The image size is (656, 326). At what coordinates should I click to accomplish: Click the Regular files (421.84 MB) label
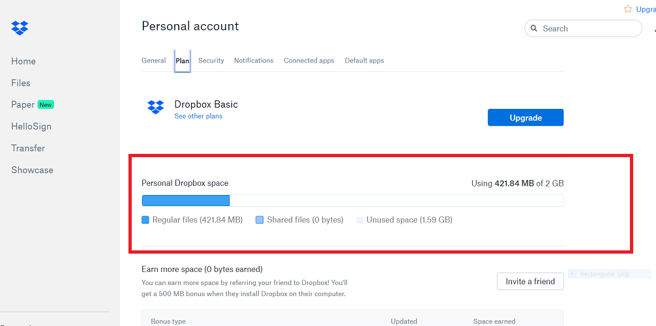click(x=198, y=220)
